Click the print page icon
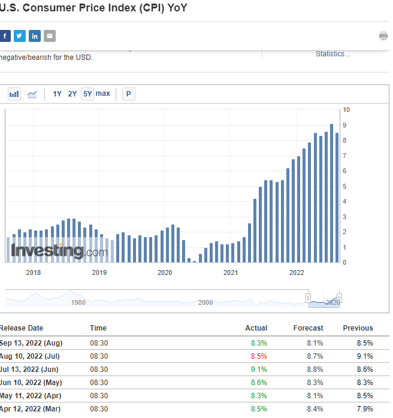 [x=383, y=36]
